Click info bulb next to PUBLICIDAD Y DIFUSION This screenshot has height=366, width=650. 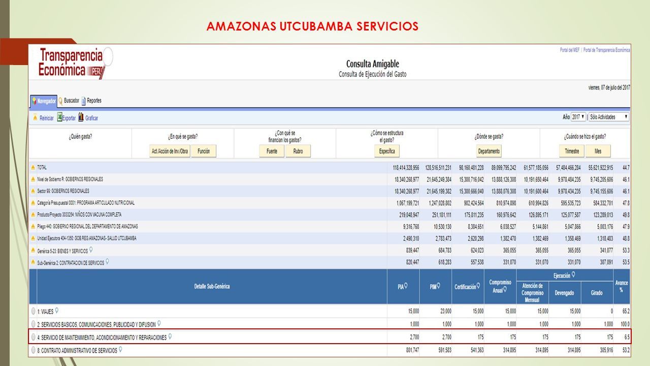[159, 323]
